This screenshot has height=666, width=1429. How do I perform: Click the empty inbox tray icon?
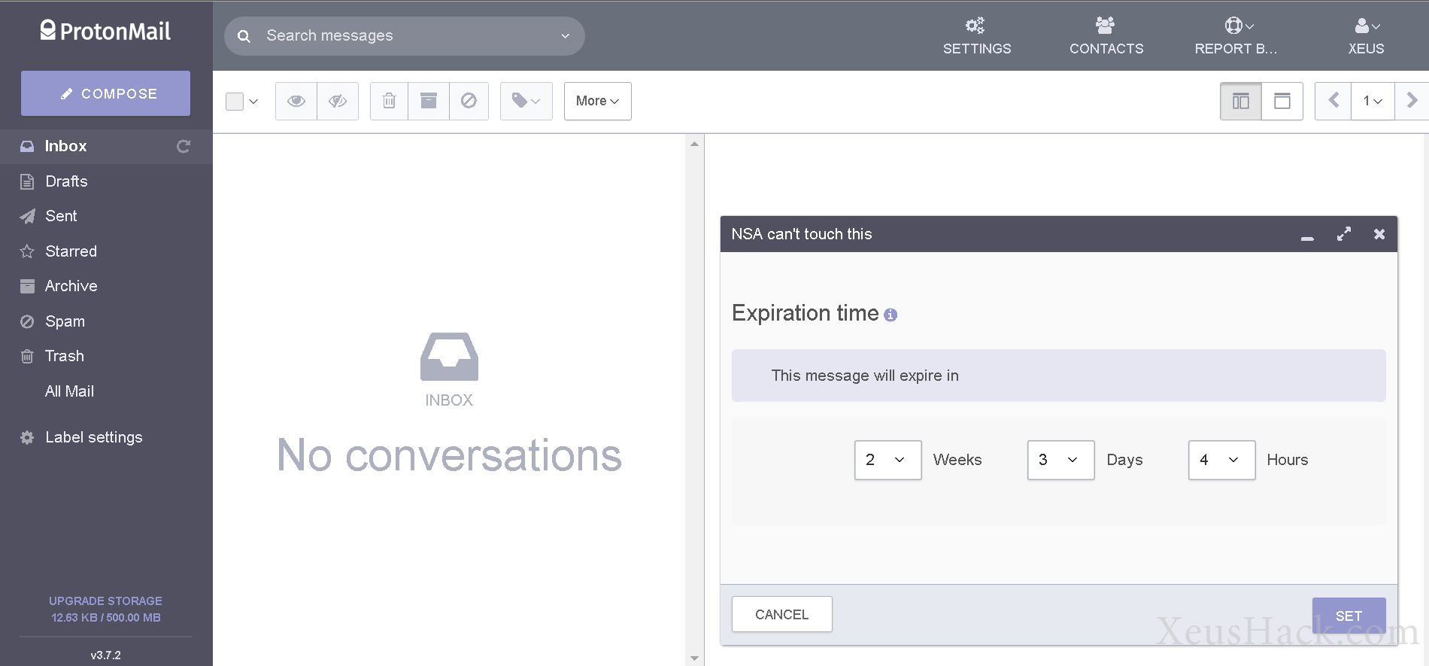[x=449, y=356]
